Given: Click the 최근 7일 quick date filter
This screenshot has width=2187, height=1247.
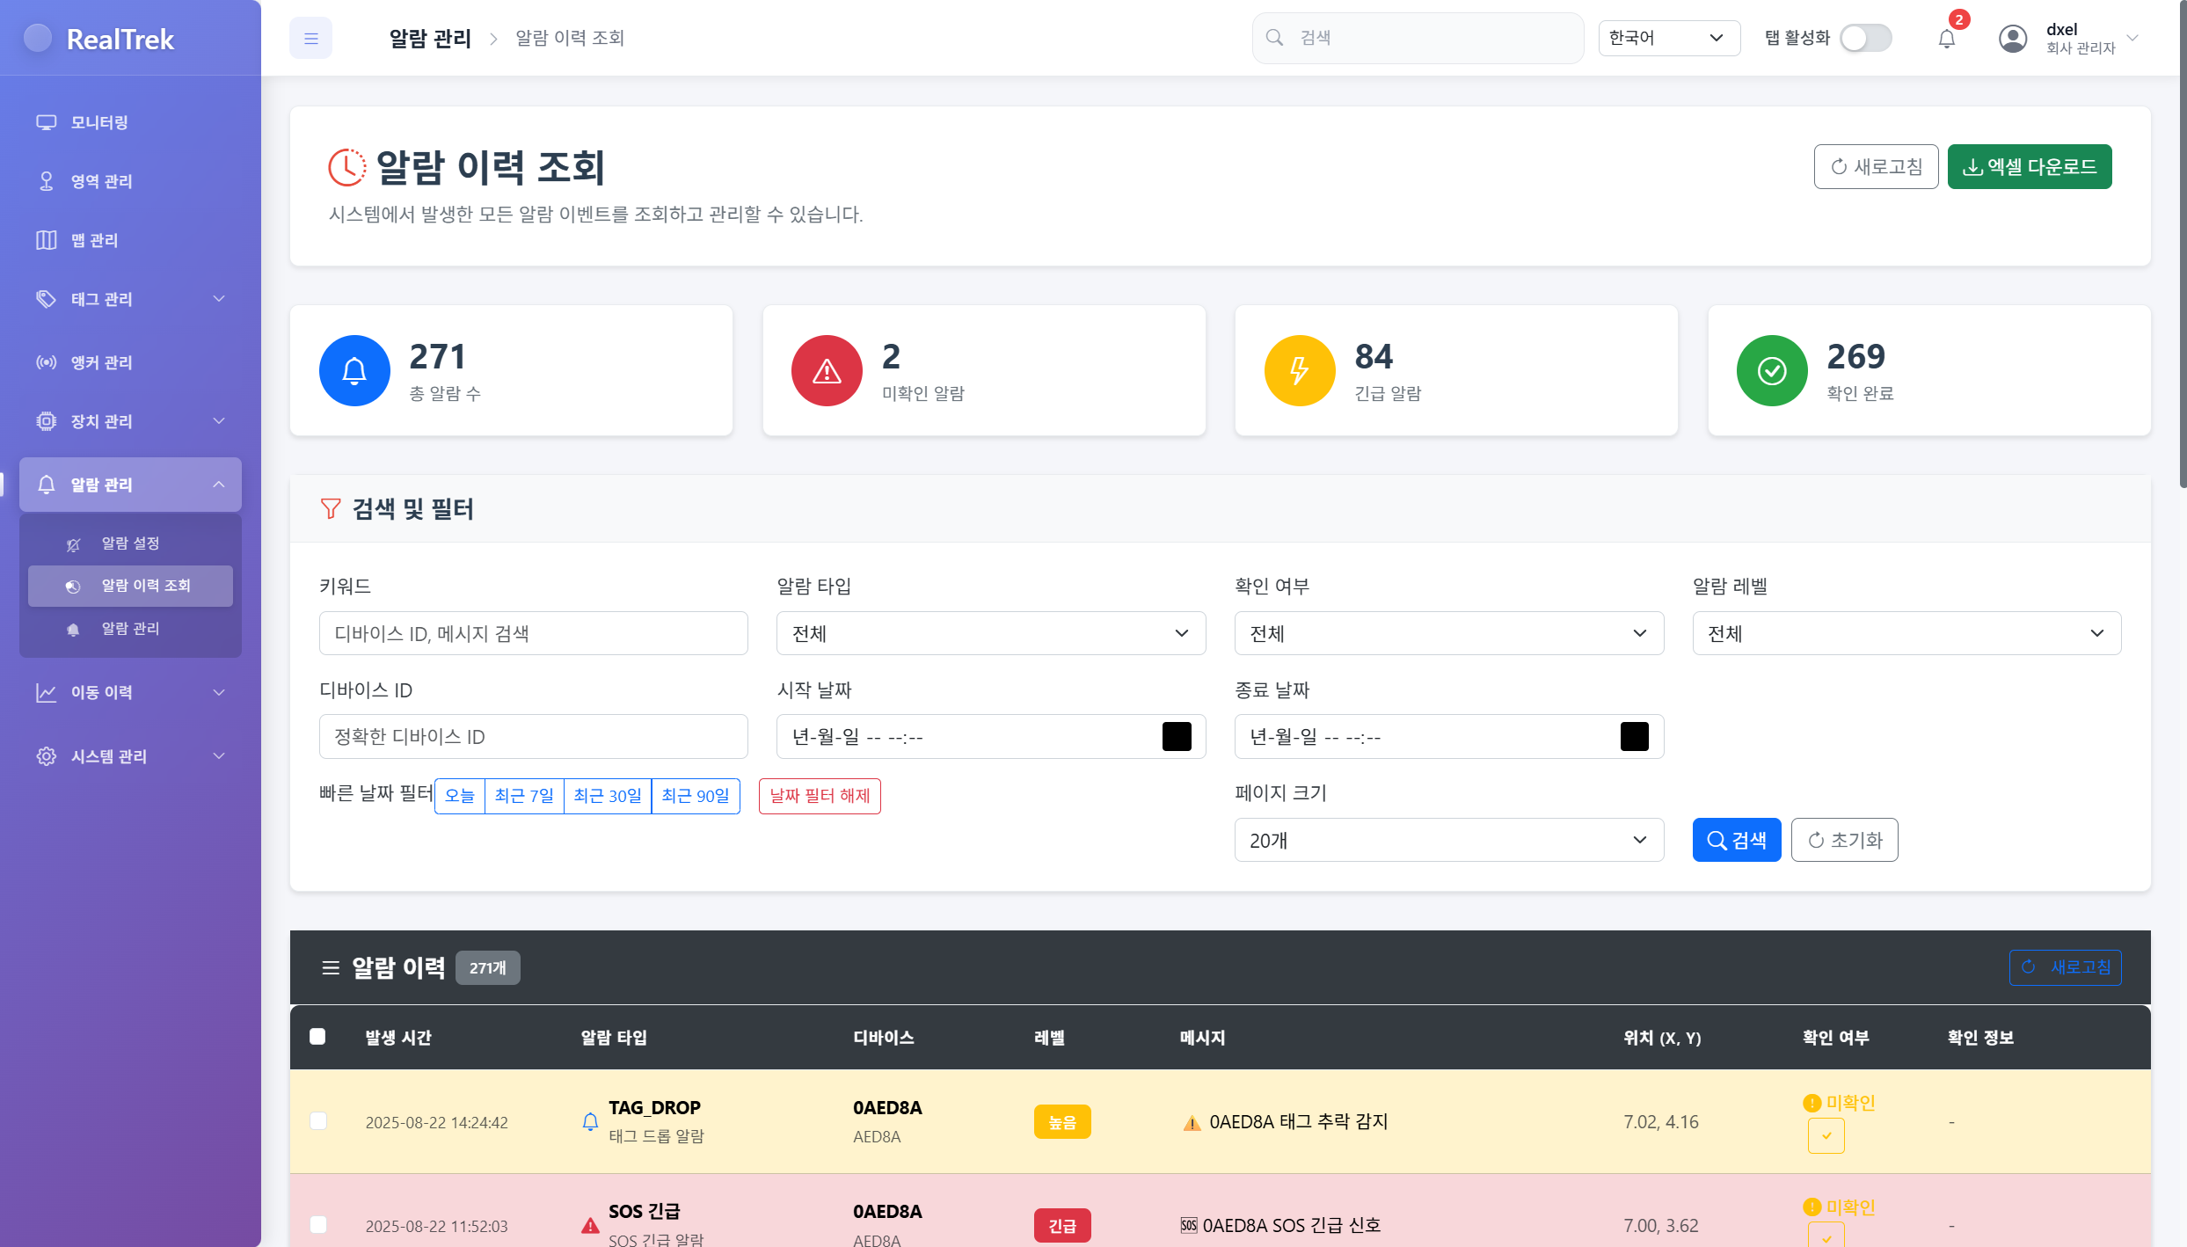Looking at the screenshot, I should click(x=524, y=796).
